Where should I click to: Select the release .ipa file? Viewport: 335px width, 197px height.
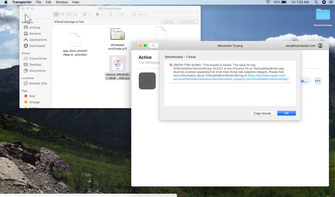(117, 68)
